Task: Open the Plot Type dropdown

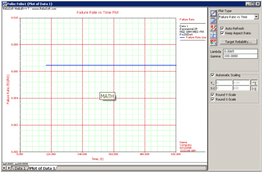Action: pyautogui.click(x=256, y=17)
